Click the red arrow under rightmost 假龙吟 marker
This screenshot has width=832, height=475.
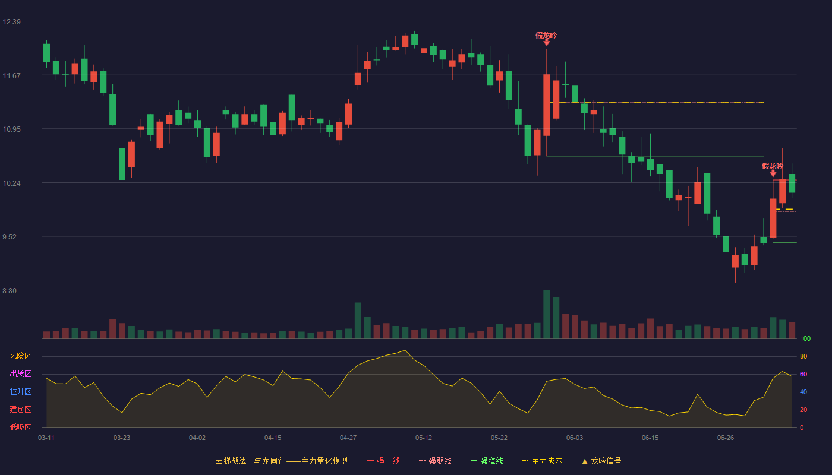[x=773, y=173]
